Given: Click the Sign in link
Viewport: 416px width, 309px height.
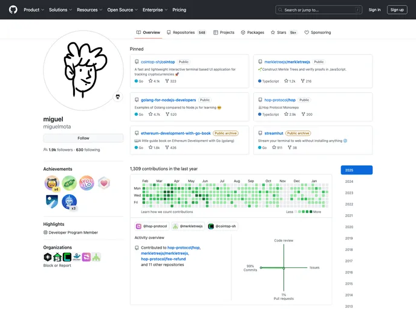Looking at the screenshot, I should pos(374,10).
